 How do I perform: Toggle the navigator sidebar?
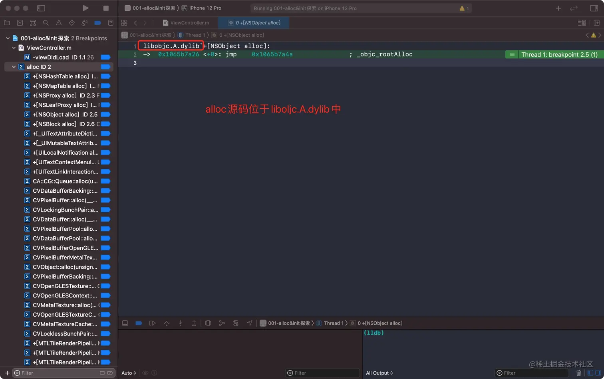coord(41,8)
